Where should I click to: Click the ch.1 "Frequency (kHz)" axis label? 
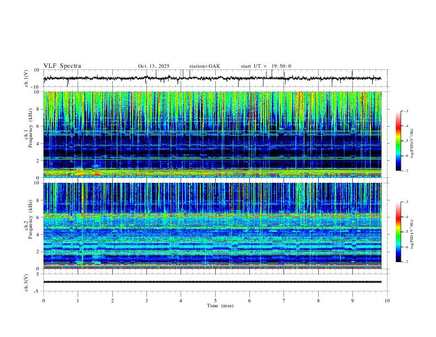pos(30,128)
